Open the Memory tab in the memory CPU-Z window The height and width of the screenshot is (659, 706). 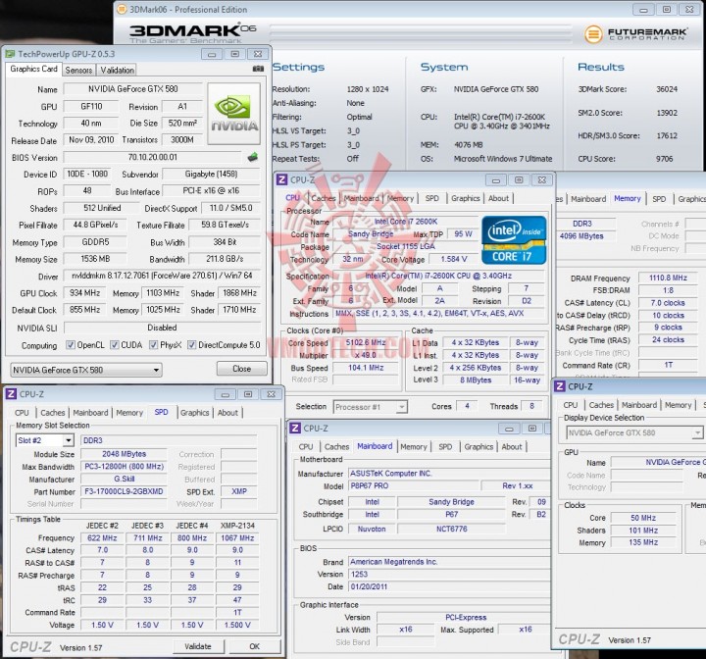click(628, 199)
